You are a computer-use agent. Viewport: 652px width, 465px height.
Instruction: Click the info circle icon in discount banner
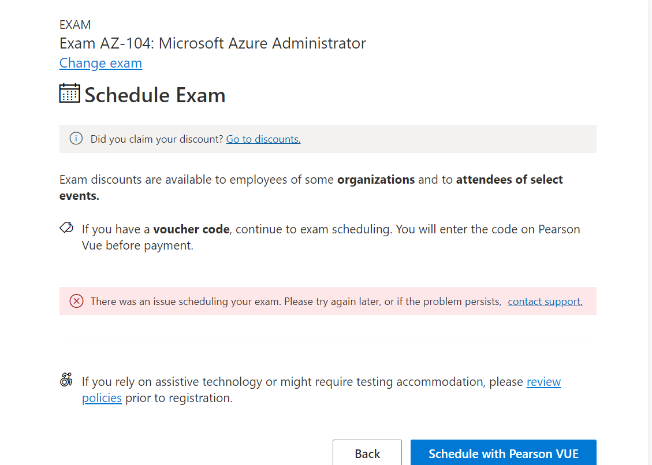(x=76, y=139)
